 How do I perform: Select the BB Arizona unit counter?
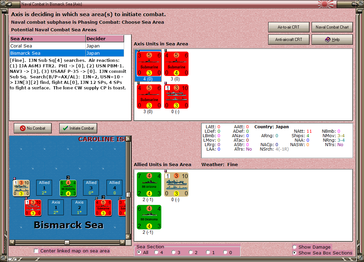pos(149,184)
